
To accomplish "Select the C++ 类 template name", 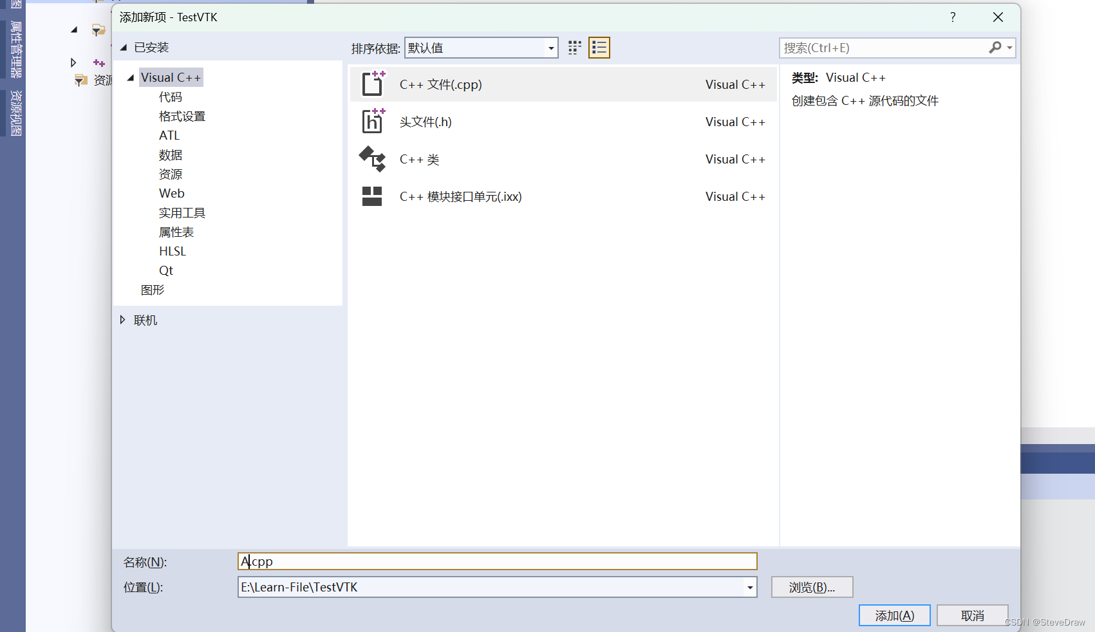I will pos(419,159).
